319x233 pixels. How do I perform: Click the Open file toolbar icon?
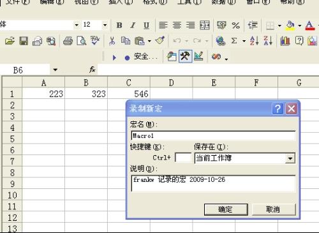(x=10, y=41)
